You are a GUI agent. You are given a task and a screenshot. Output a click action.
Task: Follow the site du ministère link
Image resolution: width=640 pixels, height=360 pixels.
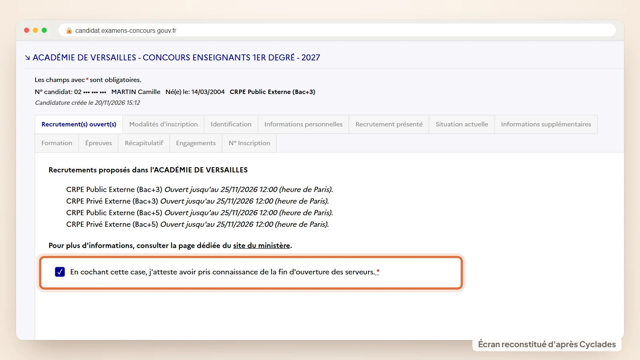pyautogui.click(x=262, y=246)
